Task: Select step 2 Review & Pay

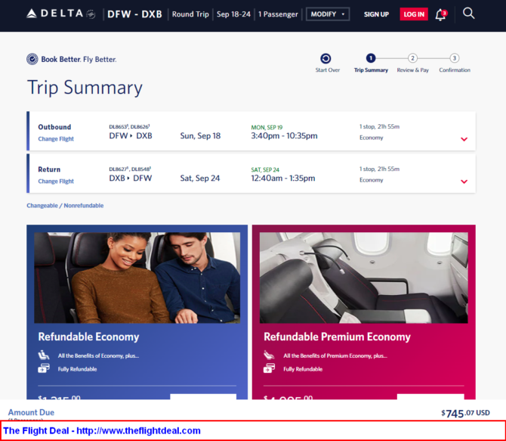Action: point(412,58)
